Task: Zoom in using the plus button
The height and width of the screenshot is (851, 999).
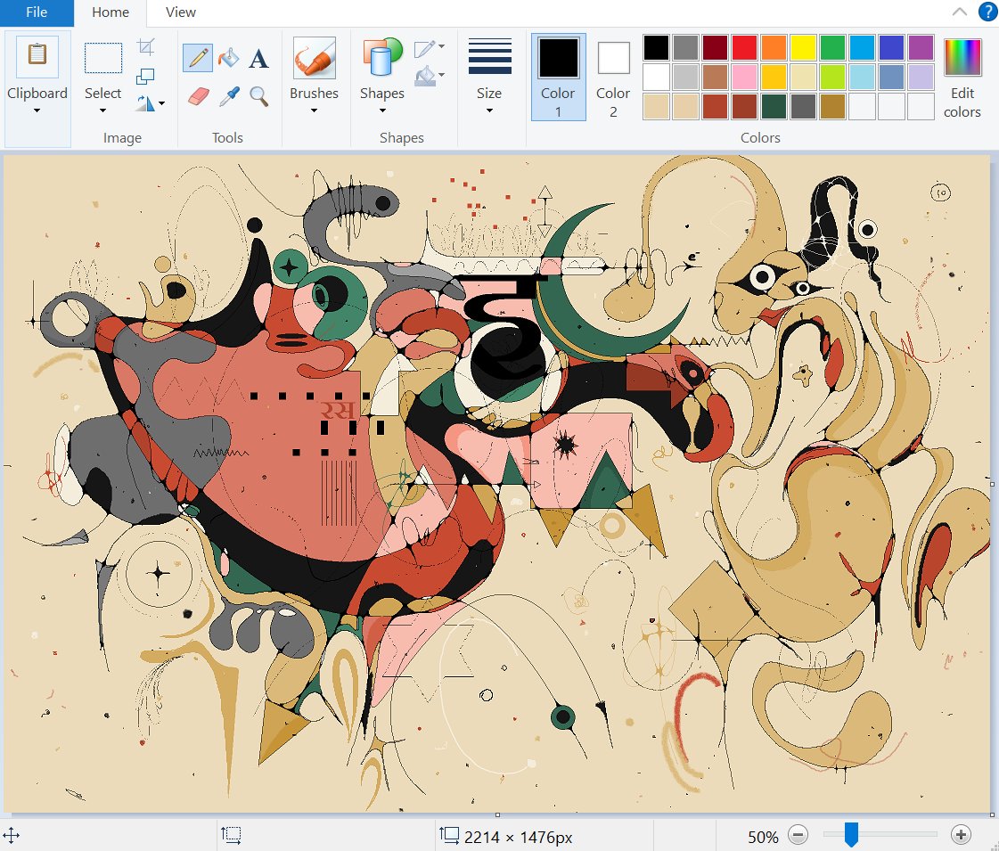Action: click(x=961, y=835)
